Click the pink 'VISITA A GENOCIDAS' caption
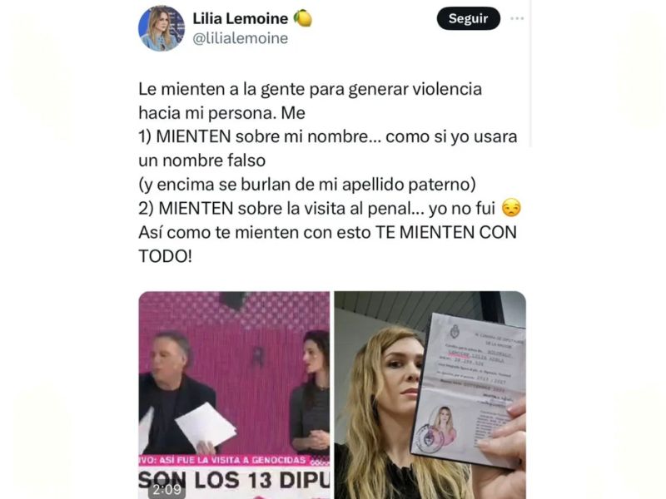 click(234, 461)
